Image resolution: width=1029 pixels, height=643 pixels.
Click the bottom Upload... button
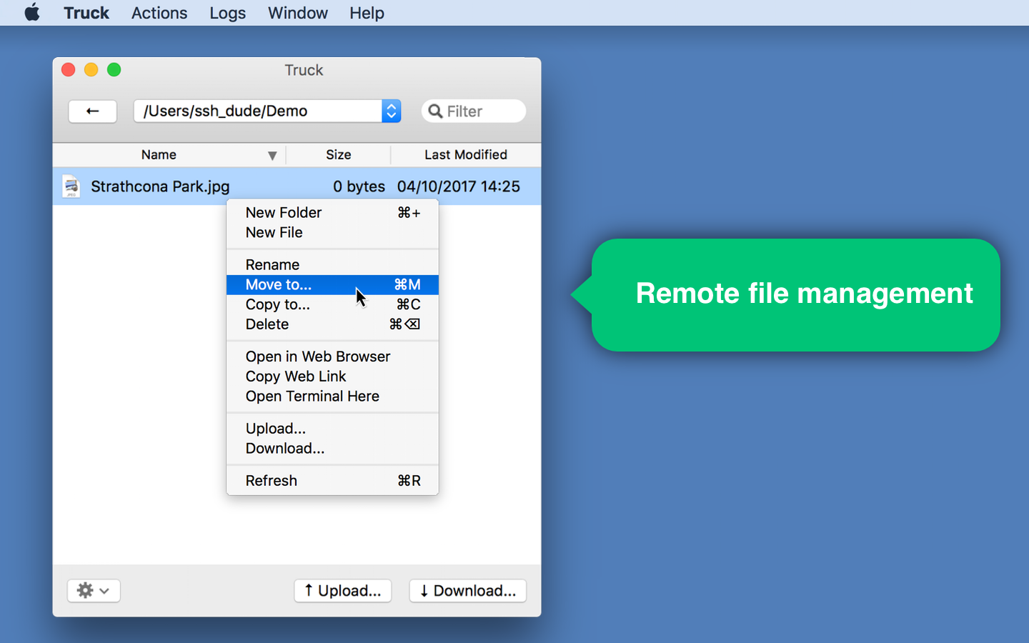point(343,591)
